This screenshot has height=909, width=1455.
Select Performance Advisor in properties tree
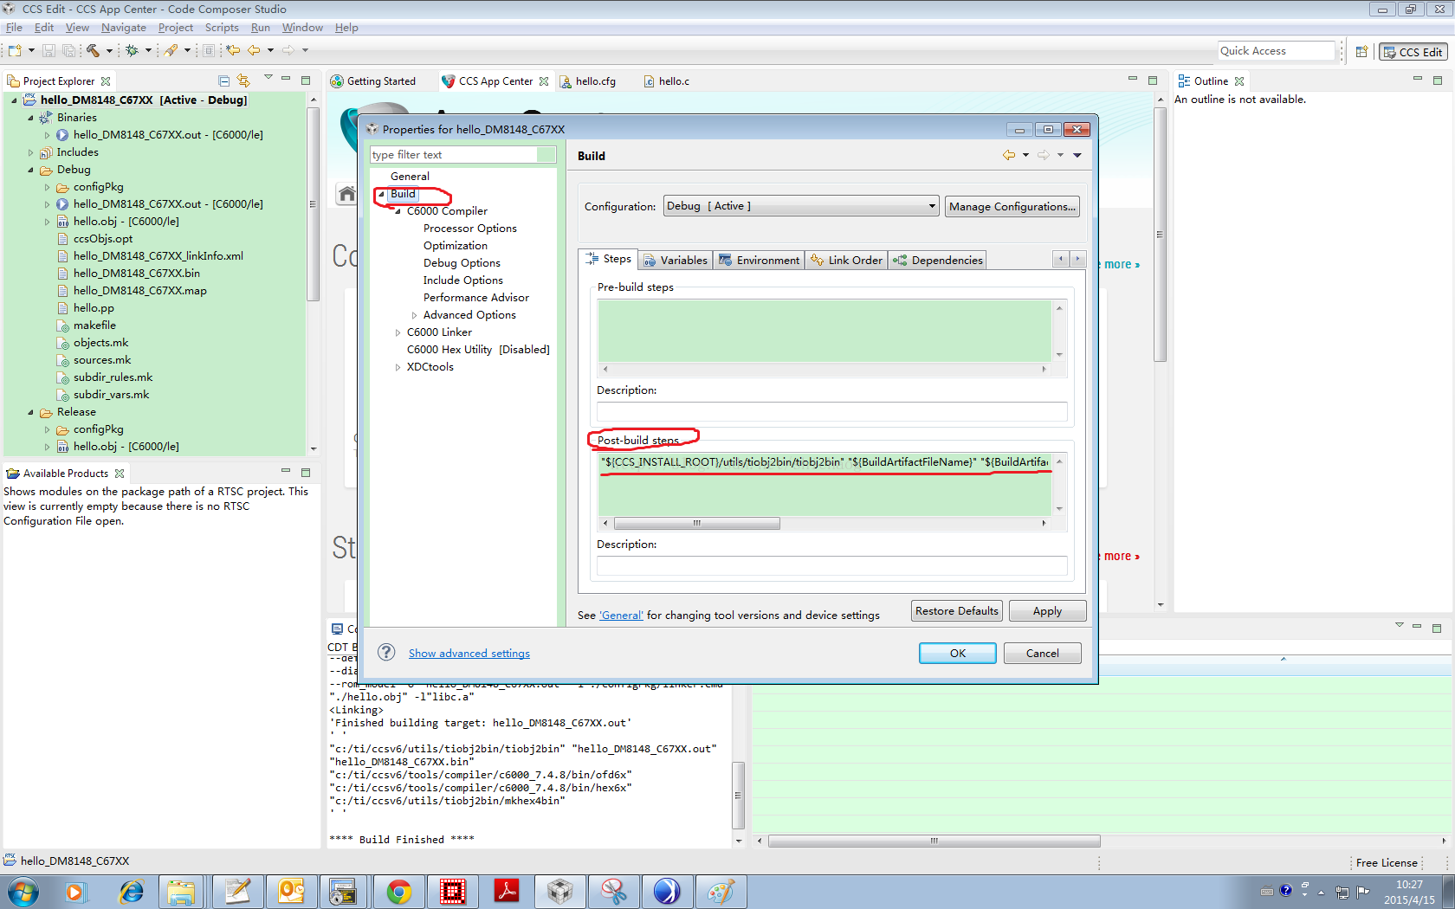click(x=475, y=297)
